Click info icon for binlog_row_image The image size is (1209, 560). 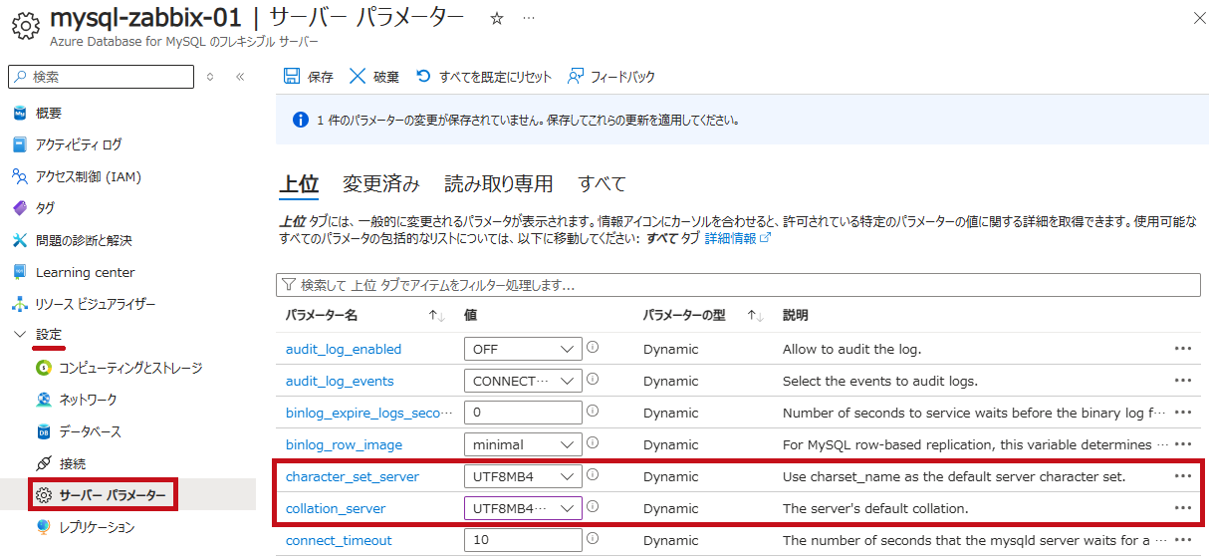(x=593, y=442)
